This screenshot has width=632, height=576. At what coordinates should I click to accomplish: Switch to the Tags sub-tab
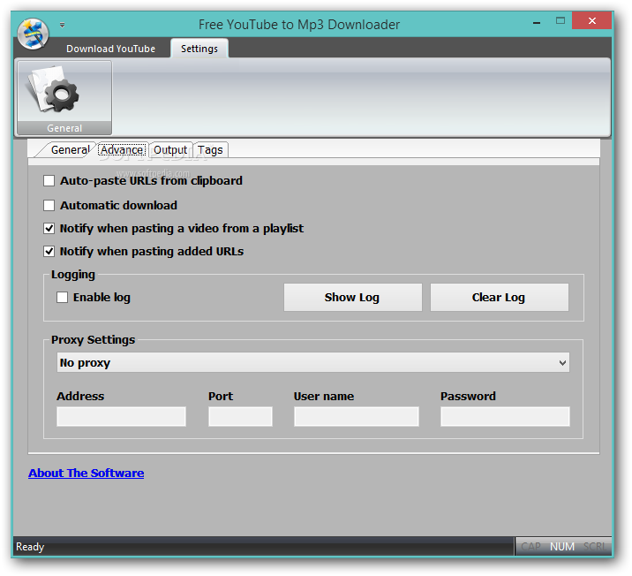210,150
